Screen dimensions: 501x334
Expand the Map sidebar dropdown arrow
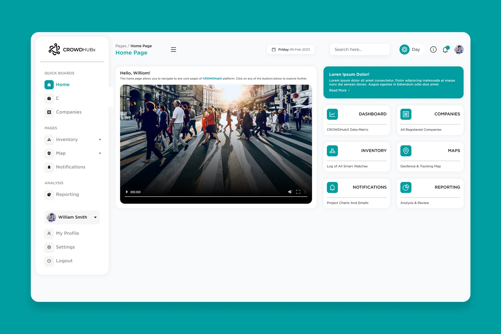pyautogui.click(x=100, y=153)
